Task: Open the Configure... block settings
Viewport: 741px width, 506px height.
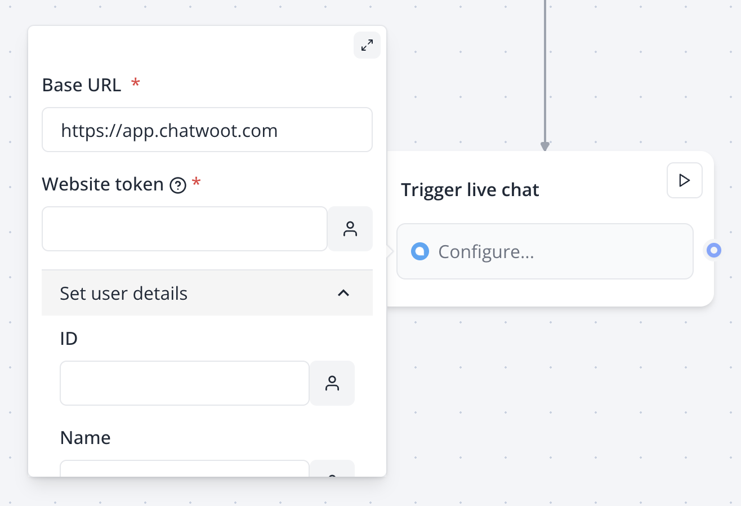Action: click(545, 251)
